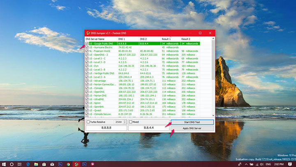Click the 204.117.214.10 DNS 2 cell
The width and height of the screenshot is (296, 167).
pos(148,103)
